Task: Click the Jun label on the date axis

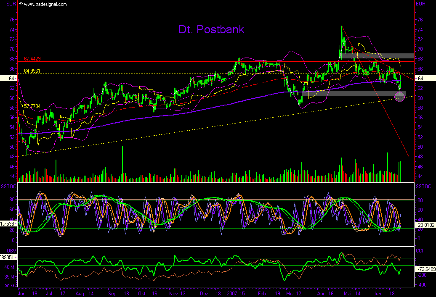Action: tap(22, 294)
